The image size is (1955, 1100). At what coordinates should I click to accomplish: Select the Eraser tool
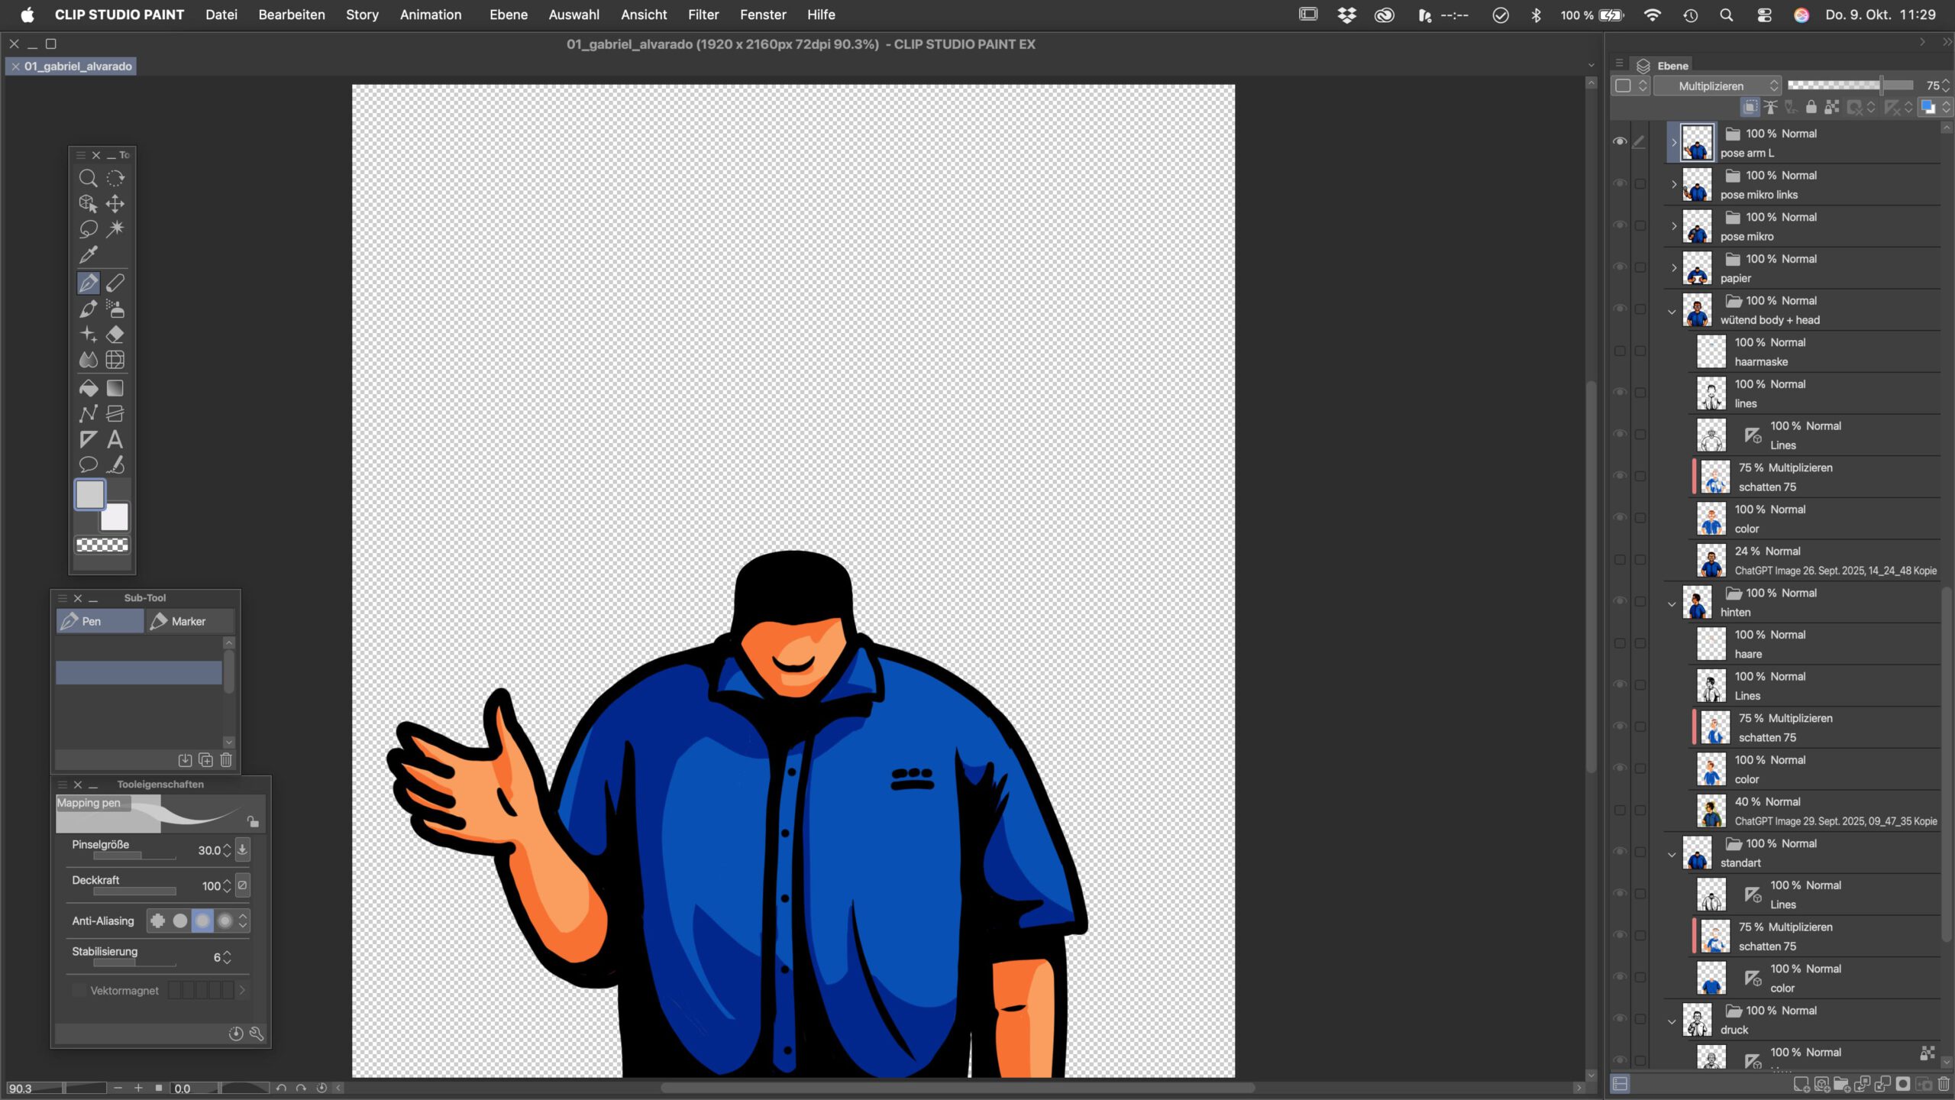pyautogui.click(x=115, y=335)
